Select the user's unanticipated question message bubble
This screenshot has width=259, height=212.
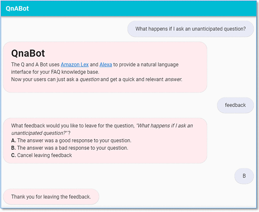click(190, 29)
